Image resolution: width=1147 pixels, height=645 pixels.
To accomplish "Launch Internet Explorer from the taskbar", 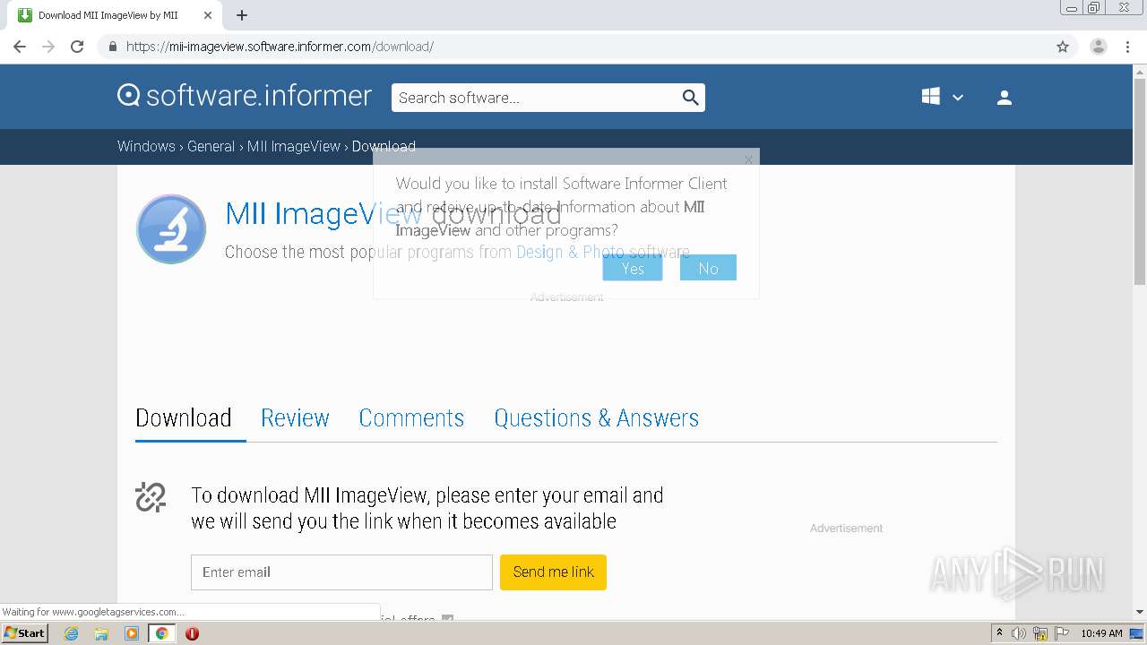I will 71,633.
